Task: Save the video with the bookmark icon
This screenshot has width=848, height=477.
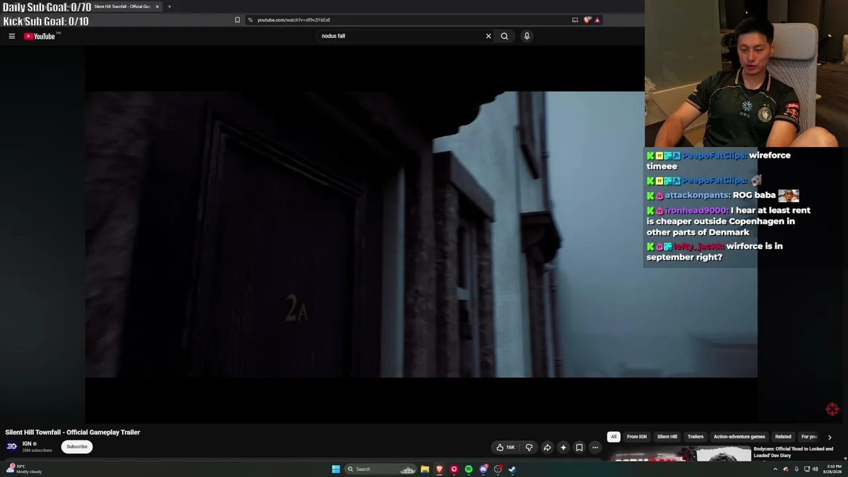Action: [579, 447]
